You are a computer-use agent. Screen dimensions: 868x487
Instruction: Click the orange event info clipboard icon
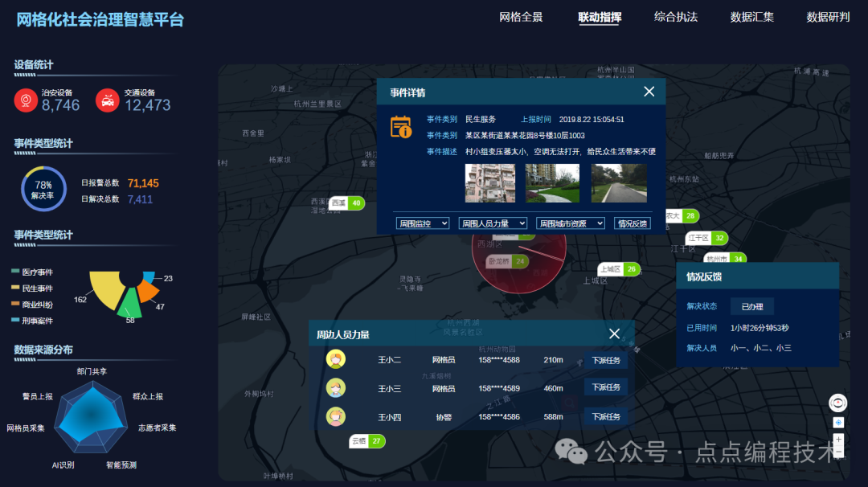(x=401, y=127)
